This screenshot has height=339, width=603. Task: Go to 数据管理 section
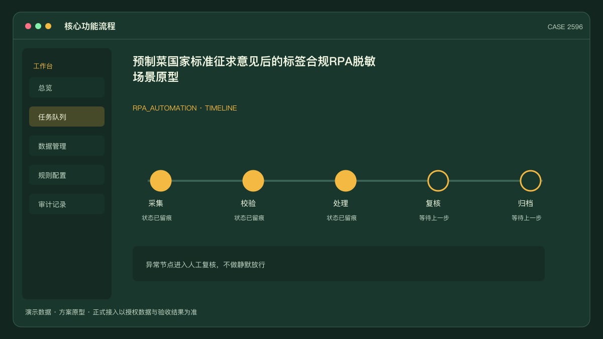[67, 146]
